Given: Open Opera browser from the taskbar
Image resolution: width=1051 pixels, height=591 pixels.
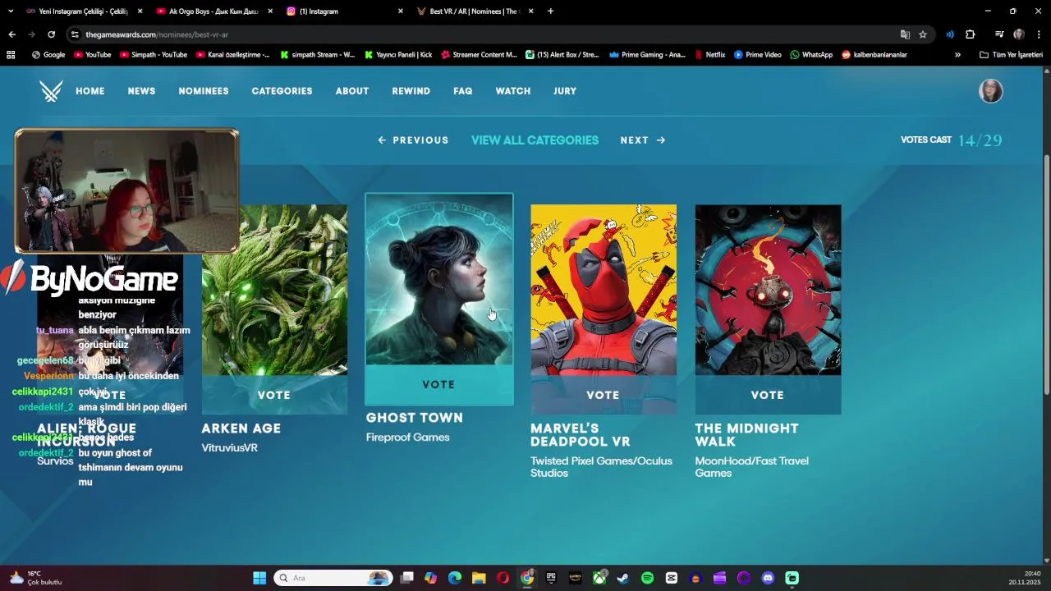Looking at the screenshot, I should pos(503,578).
